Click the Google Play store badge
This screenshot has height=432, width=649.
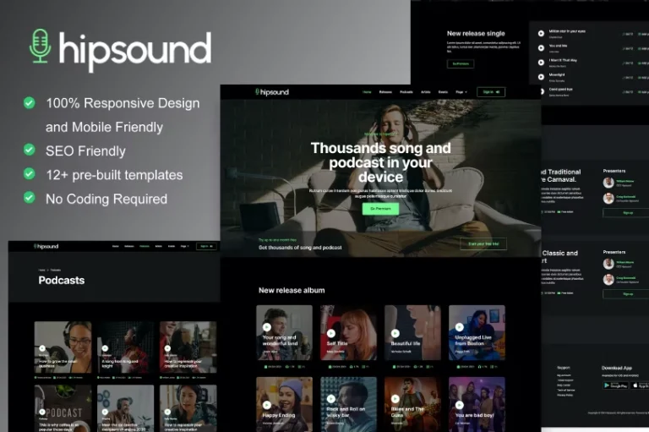tap(614, 386)
